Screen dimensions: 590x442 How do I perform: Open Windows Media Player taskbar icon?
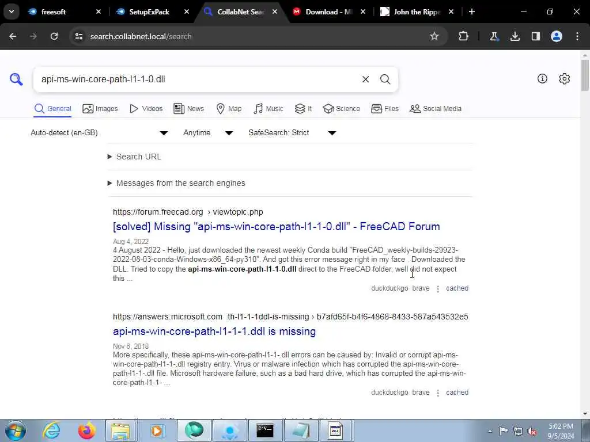point(157,430)
